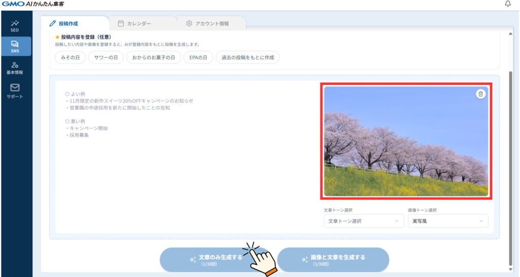Open the SEO section in sidebar

point(15,25)
